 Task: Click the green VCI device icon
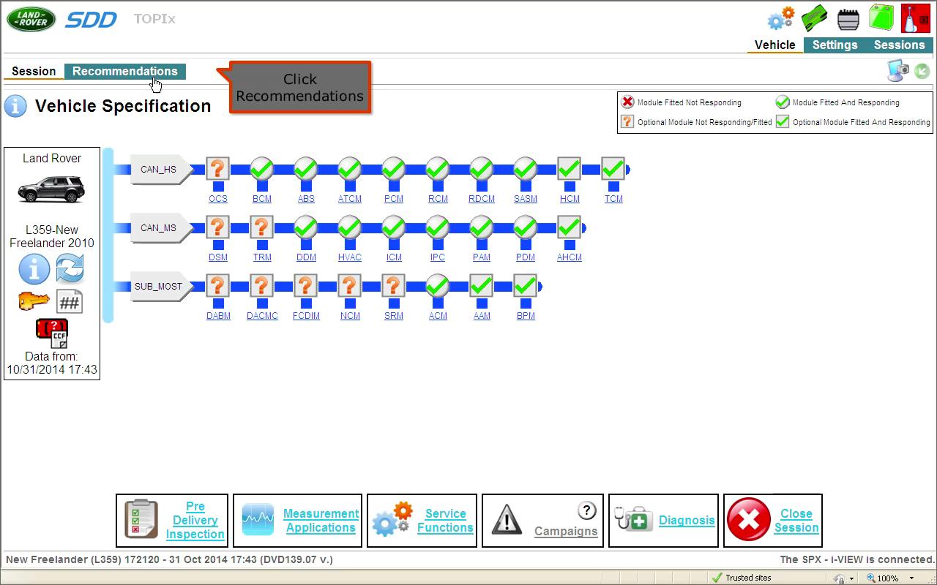coord(814,18)
